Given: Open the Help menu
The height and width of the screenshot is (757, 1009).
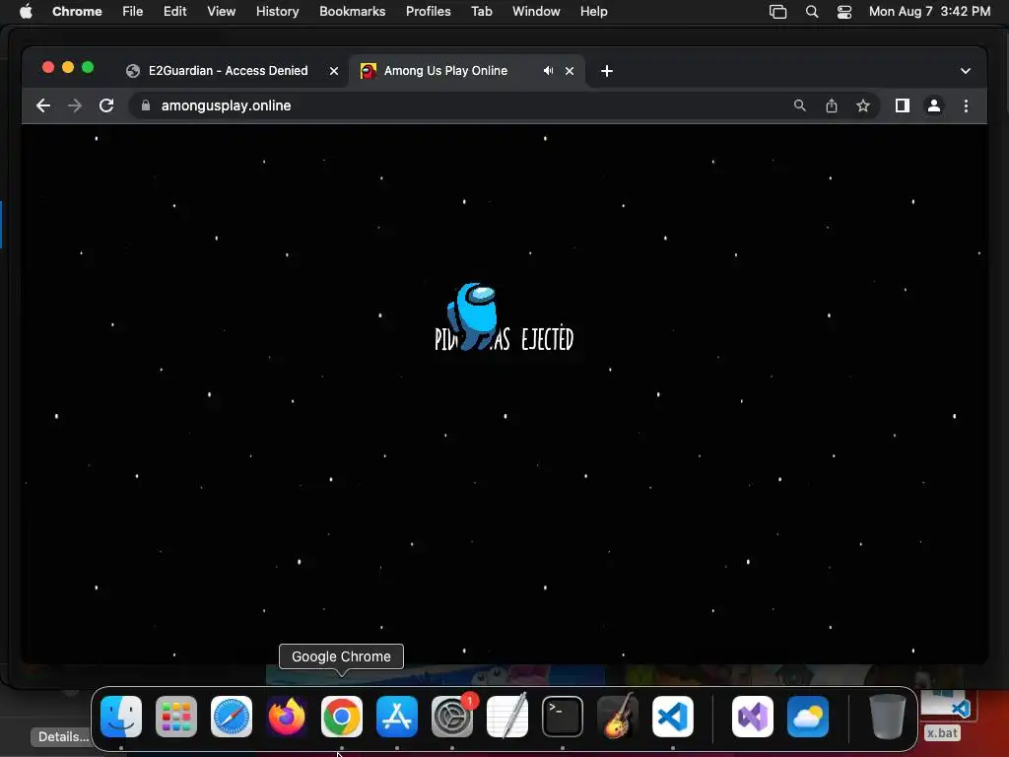Looking at the screenshot, I should pyautogui.click(x=593, y=12).
